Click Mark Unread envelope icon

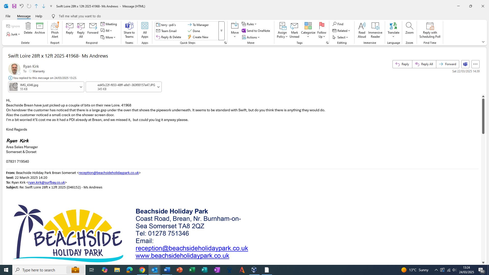coord(294,26)
